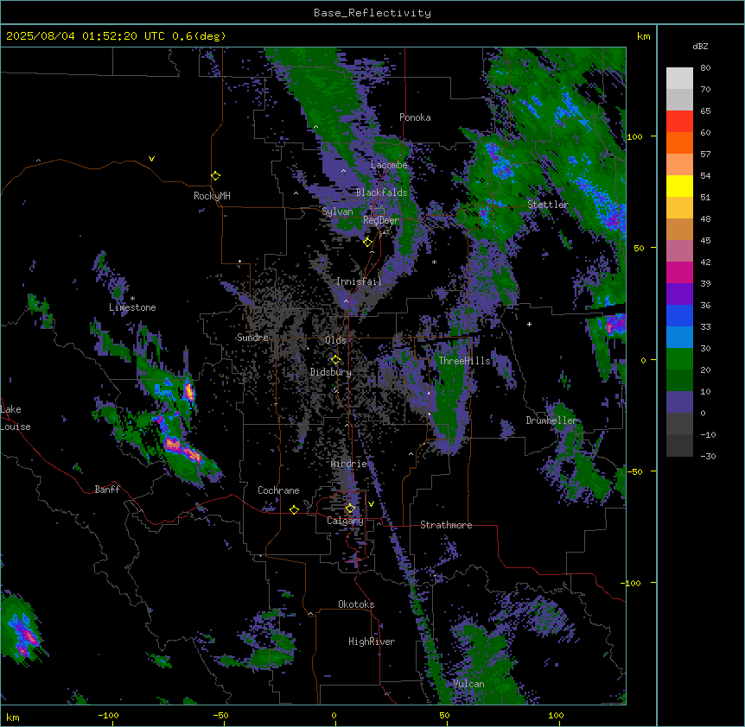Click the yellow diamond marker between Olds and Didsbury
The image size is (745, 727).
click(336, 359)
